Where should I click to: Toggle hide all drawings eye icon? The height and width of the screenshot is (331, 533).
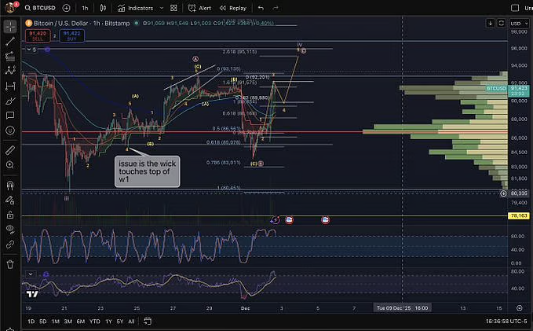9,228
